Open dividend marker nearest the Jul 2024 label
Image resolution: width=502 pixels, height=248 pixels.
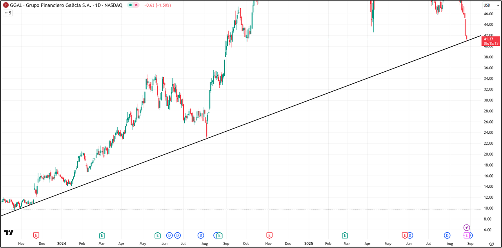[x=177, y=235]
